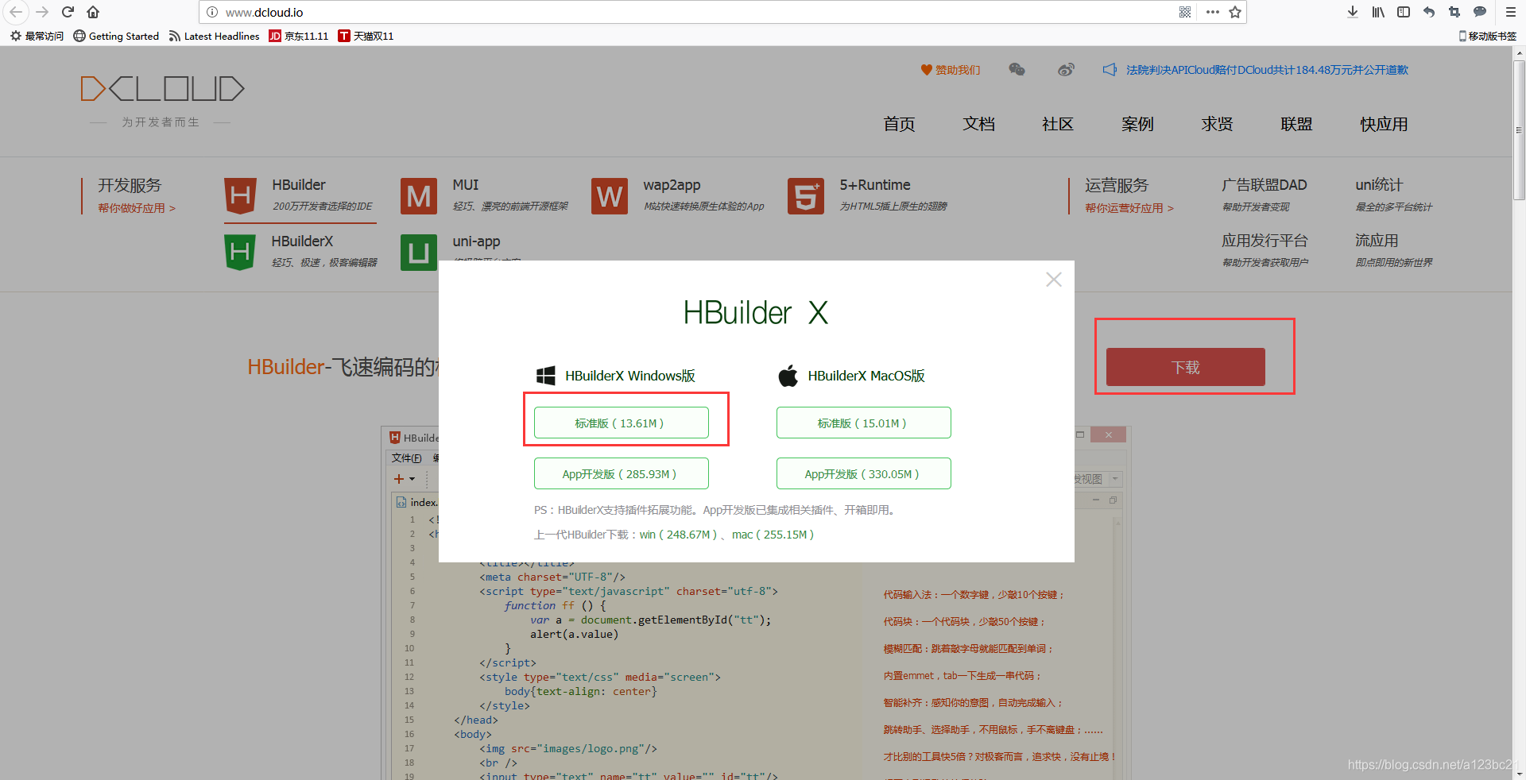1526x780 pixels.
Task: Open Latest Headlines bookmark feed
Action: [x=215, y=36]
